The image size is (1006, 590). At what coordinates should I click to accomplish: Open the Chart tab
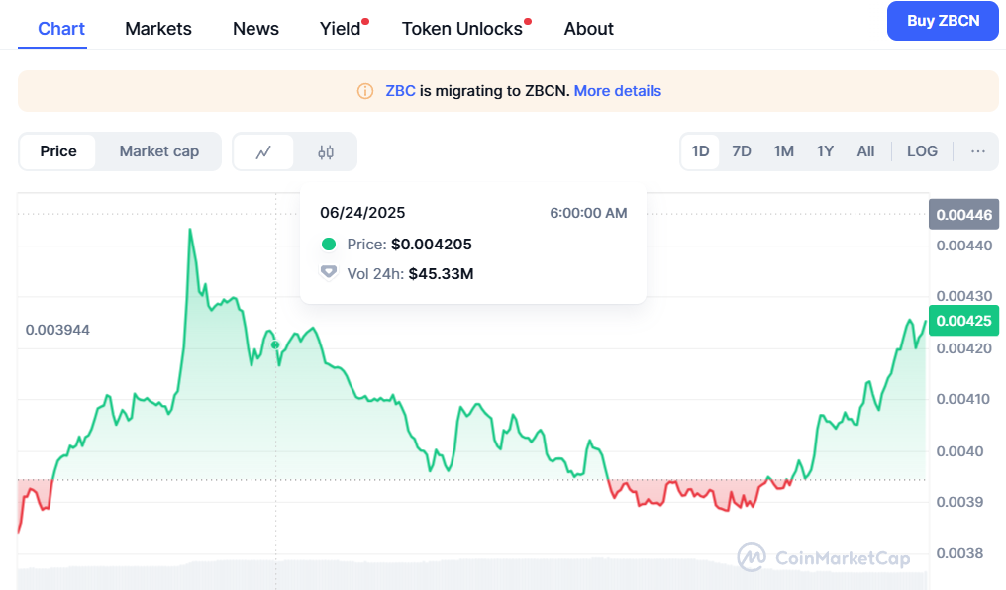pyautogui.click(x=61, y=29)
